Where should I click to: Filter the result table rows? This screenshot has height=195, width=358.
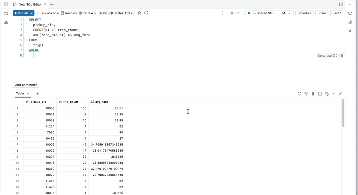306,94
